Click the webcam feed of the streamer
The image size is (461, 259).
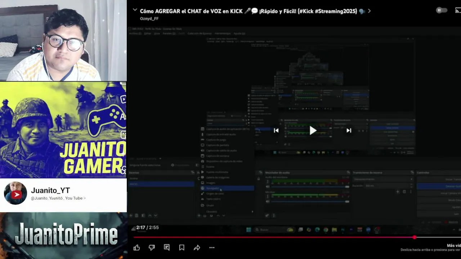(63, 40)
